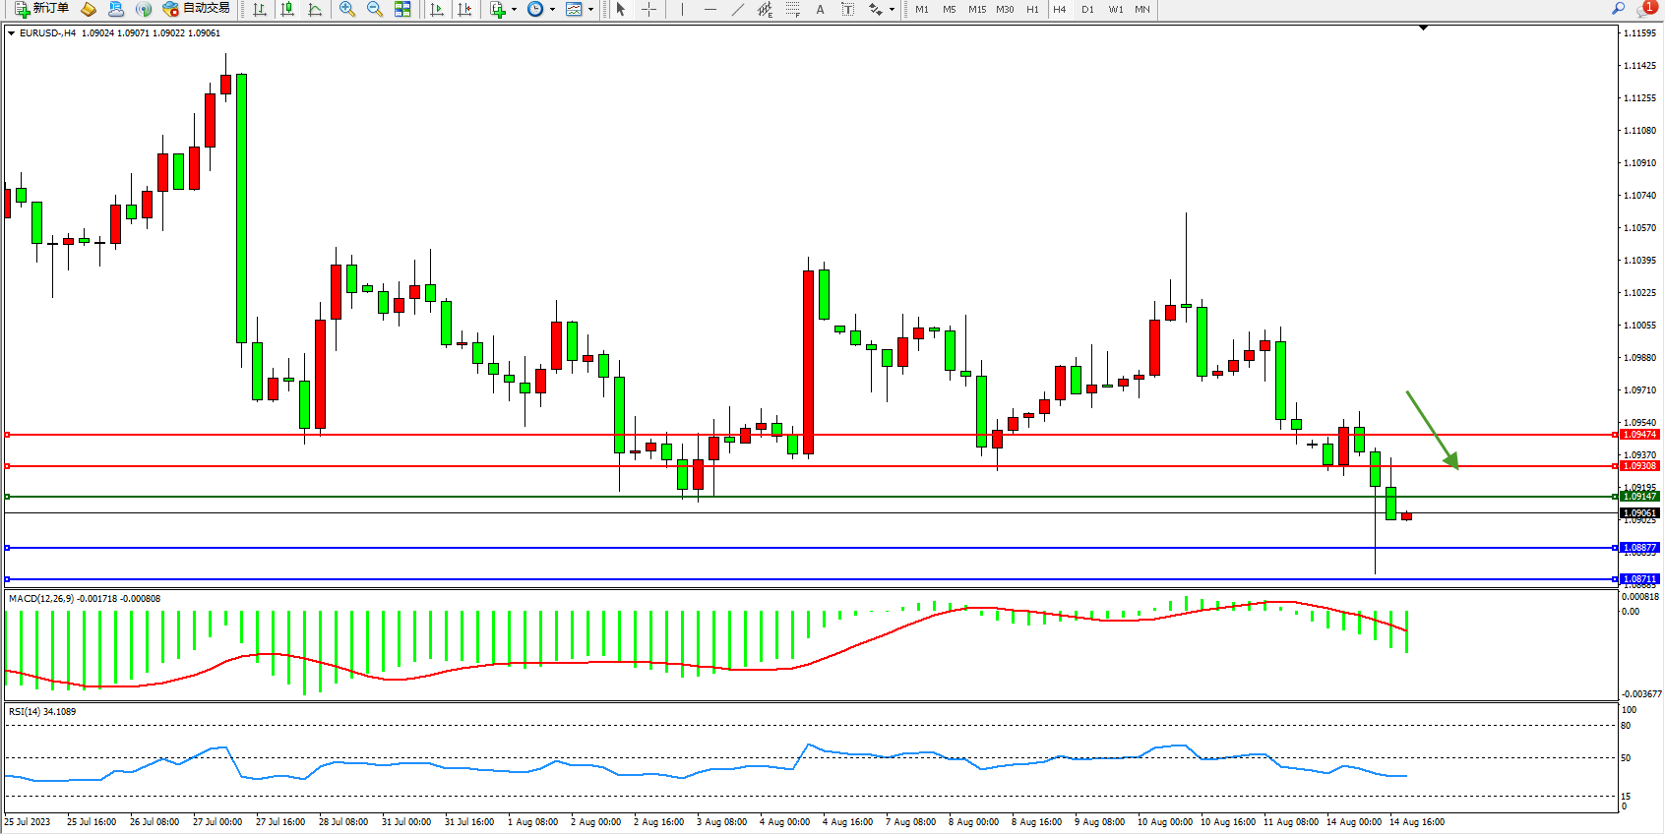Click the chart shift triangle marker
This screenshot has height=835, width=1665.
[x=1423, y=29]
